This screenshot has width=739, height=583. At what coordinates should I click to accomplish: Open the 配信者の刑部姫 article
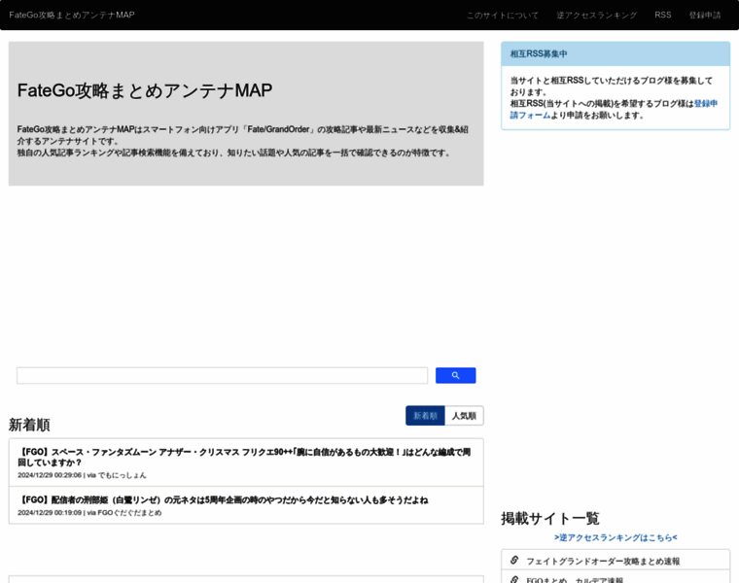pos(224,499)
